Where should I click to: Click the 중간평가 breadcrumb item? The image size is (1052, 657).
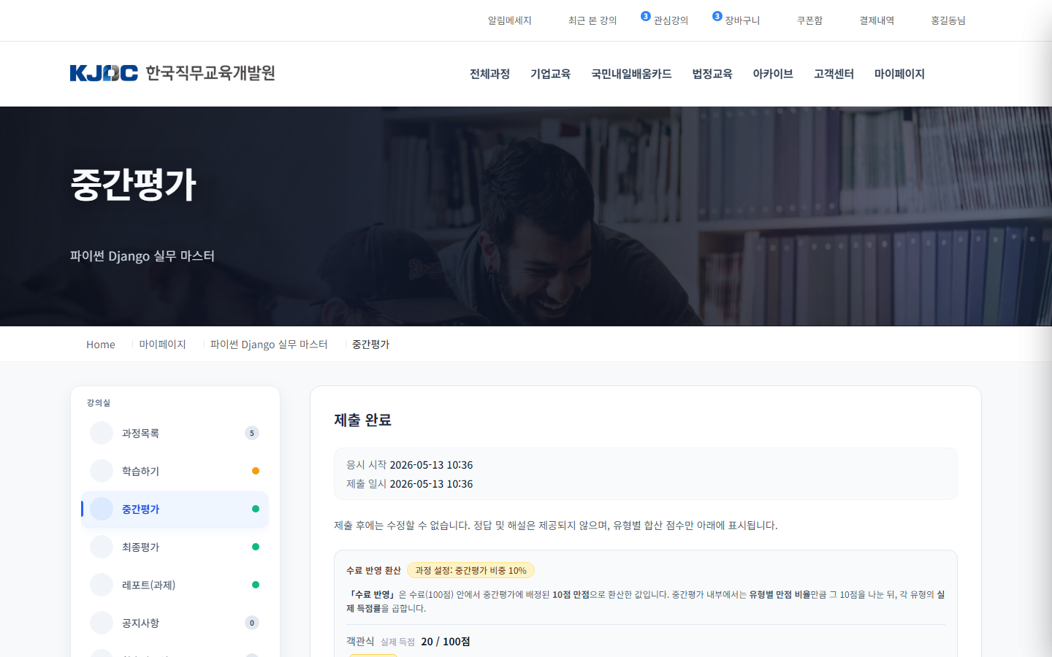[370, 345]
